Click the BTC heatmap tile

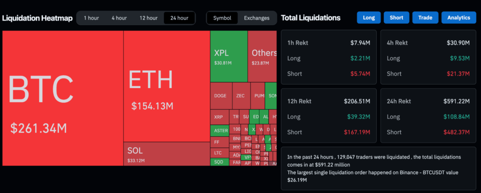click(62, 98)
